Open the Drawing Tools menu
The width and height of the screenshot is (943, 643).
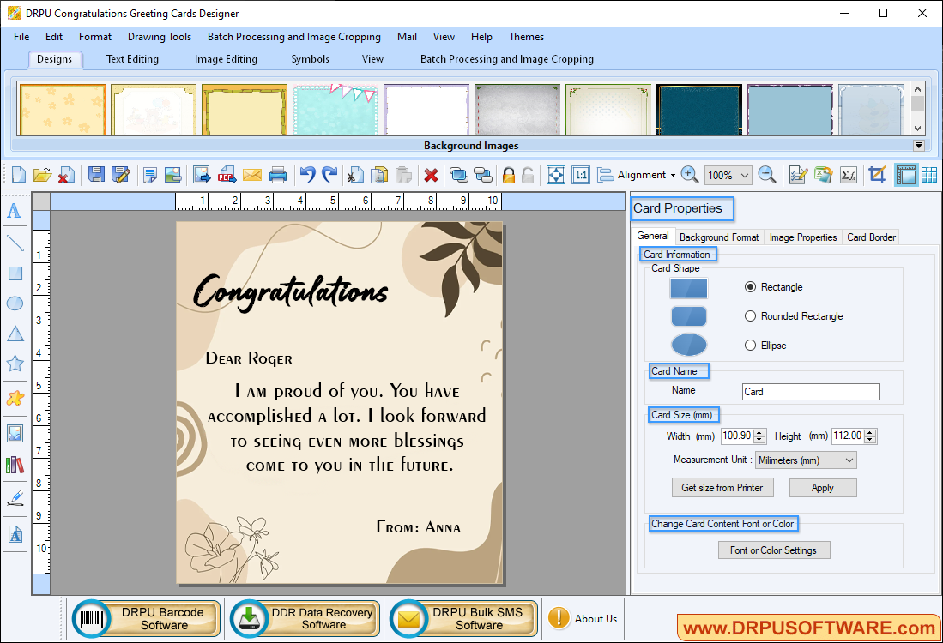click(159, 37)
